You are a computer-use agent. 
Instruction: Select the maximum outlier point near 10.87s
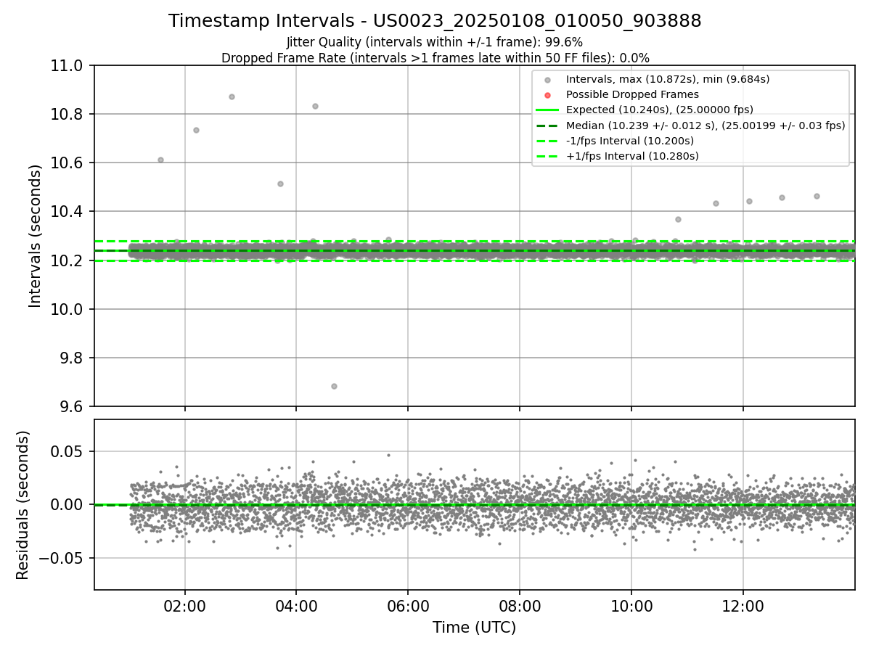(232, 96)
